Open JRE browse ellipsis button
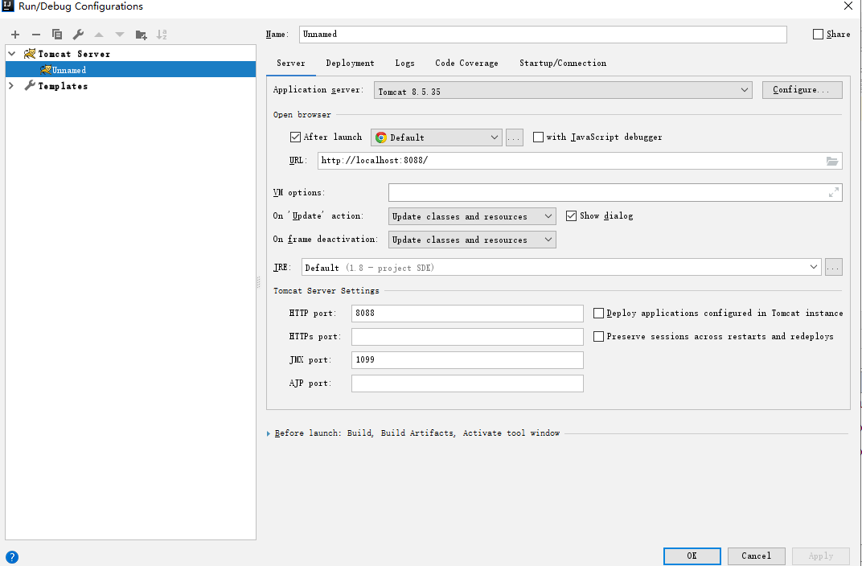The width and height of the screenshot is (862, 566). [833, 268]
